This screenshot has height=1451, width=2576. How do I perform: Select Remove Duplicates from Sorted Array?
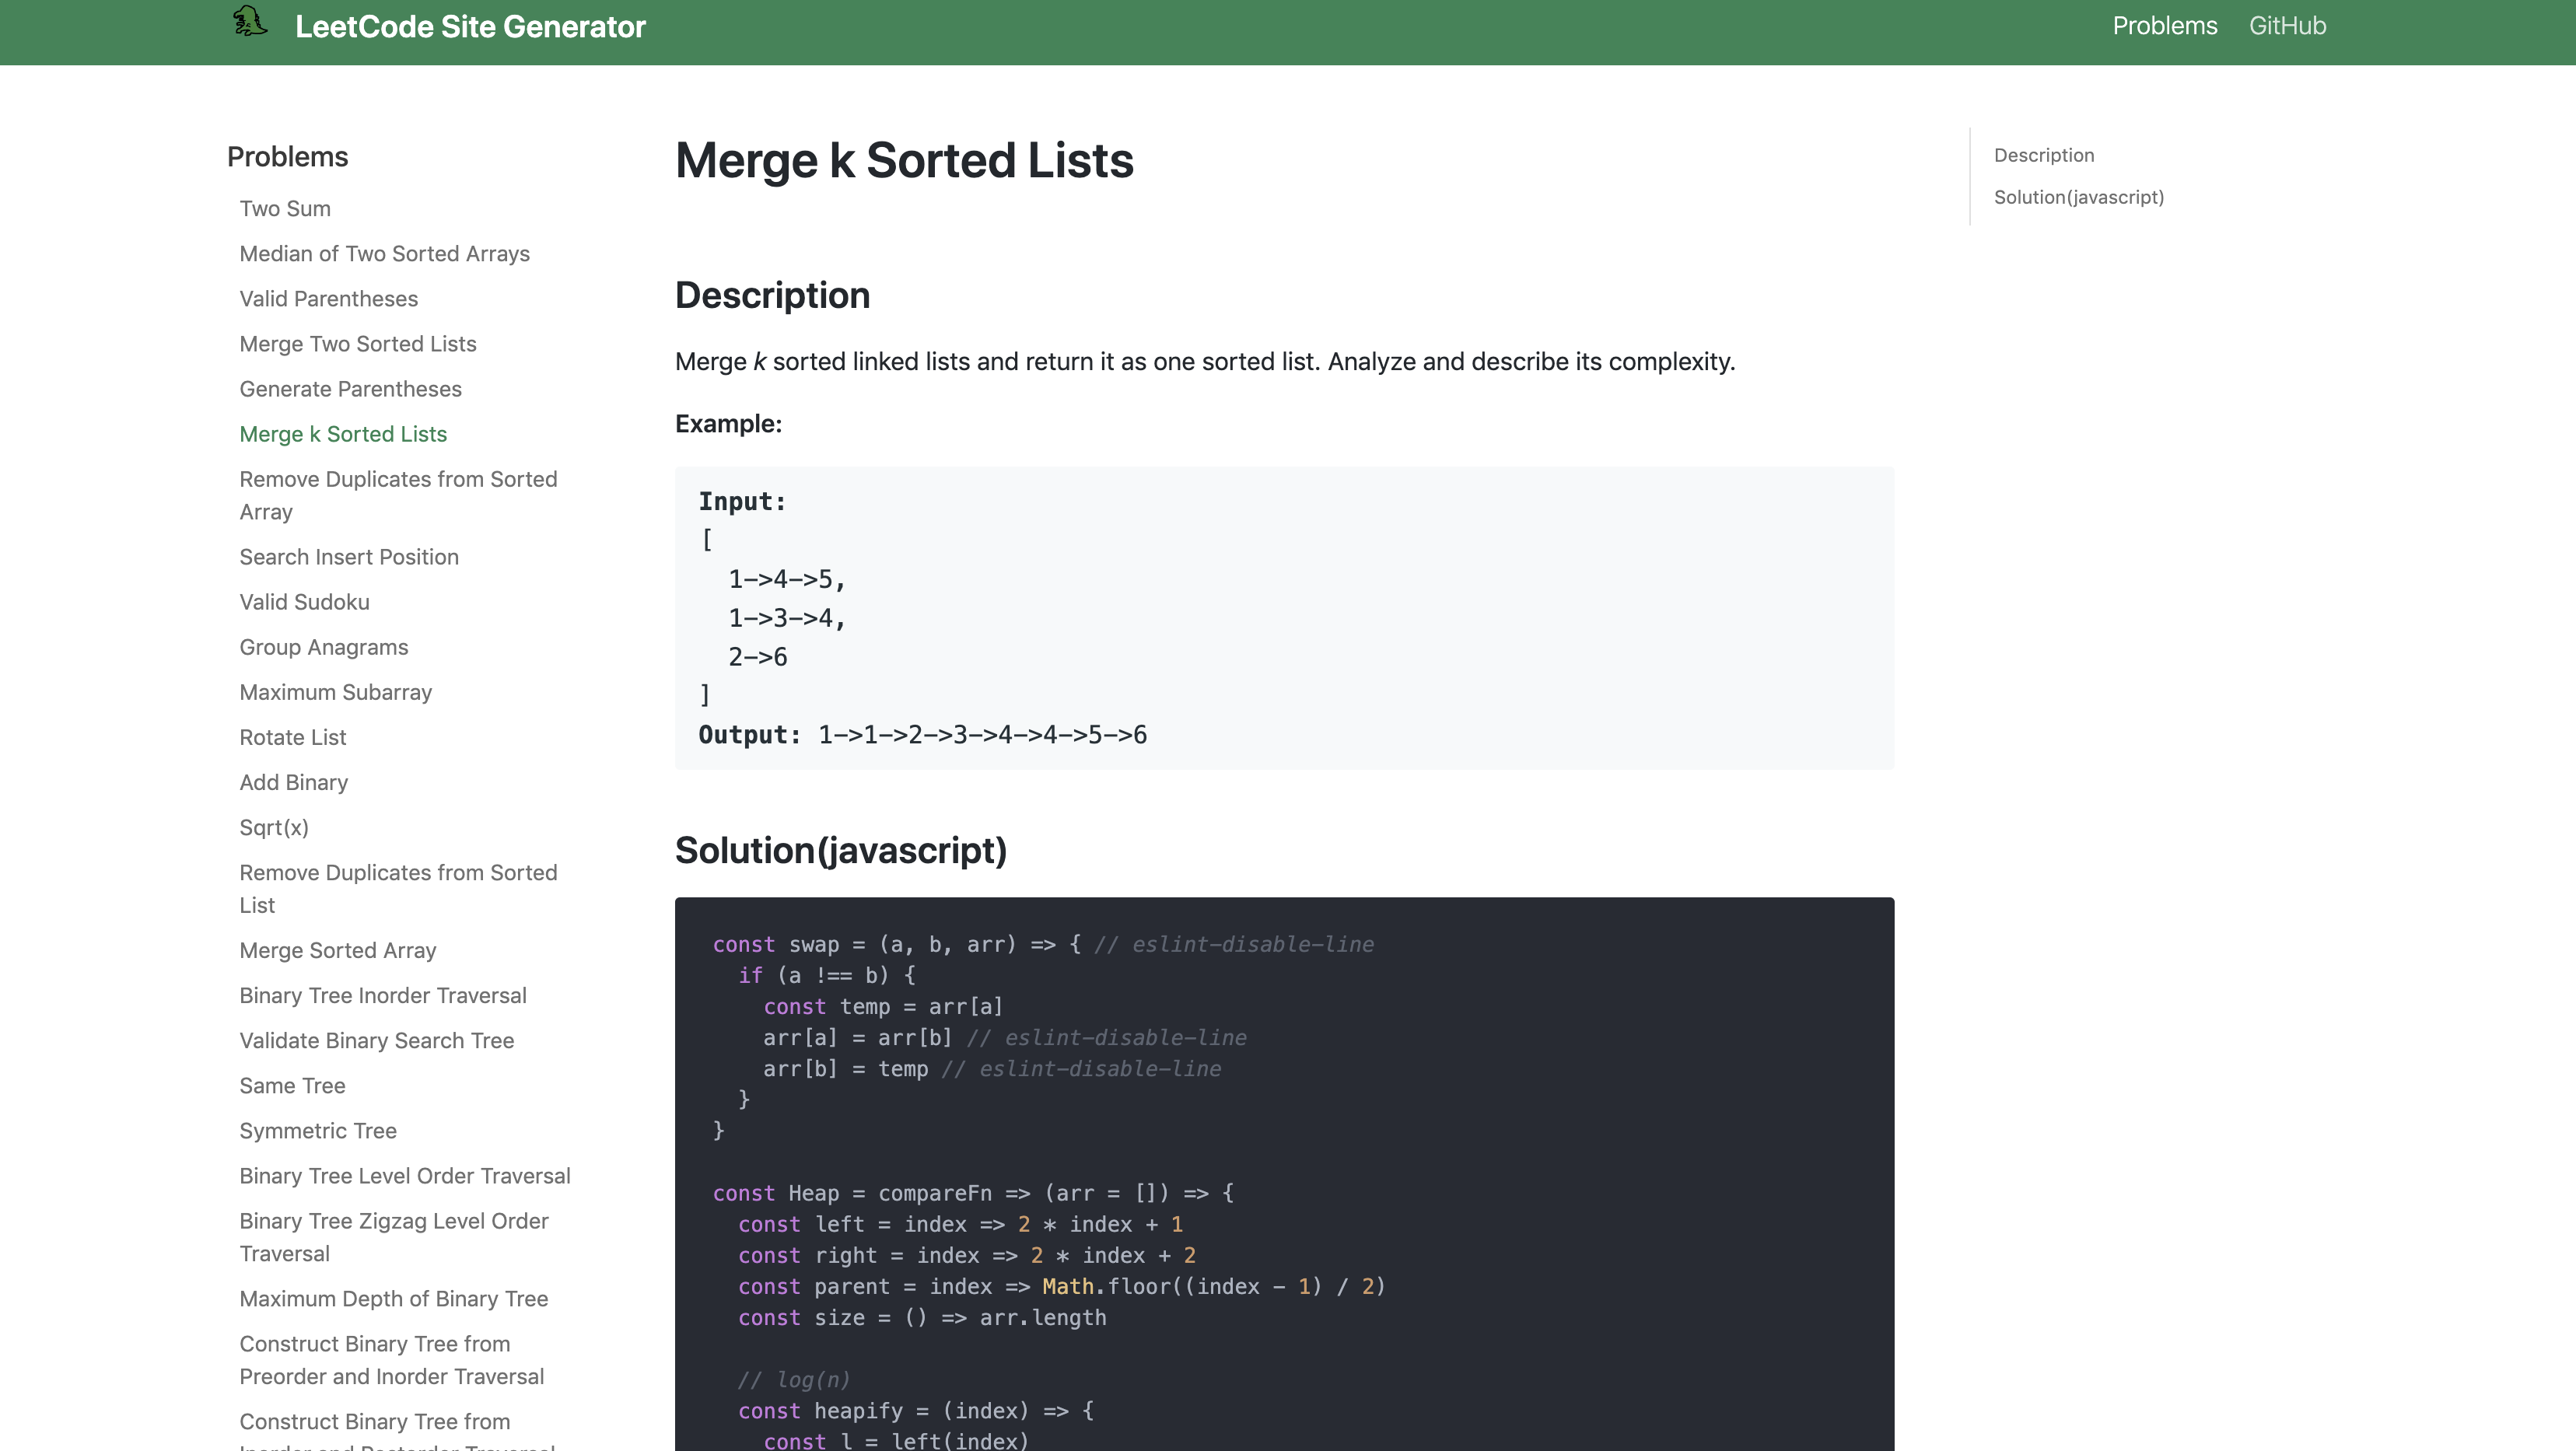pyautogui.click(x=398, y=495)
